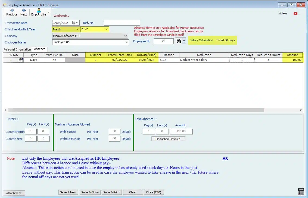Click With Excuse Per Year days field
The height and width of the screenshot is (198, 308).
pos(114,131)
